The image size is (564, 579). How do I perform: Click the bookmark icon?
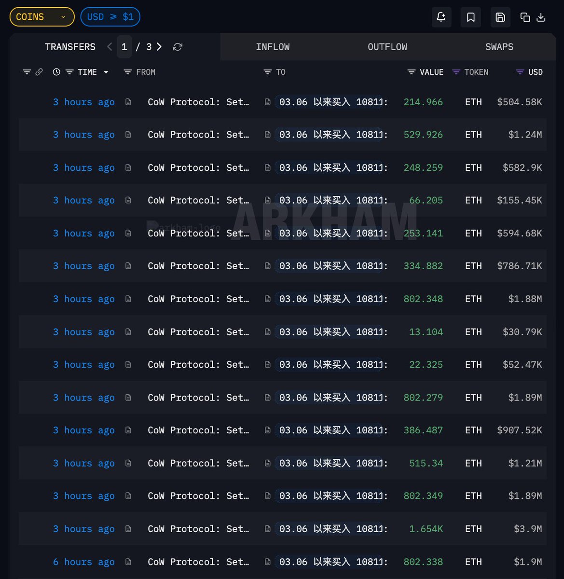471,17
